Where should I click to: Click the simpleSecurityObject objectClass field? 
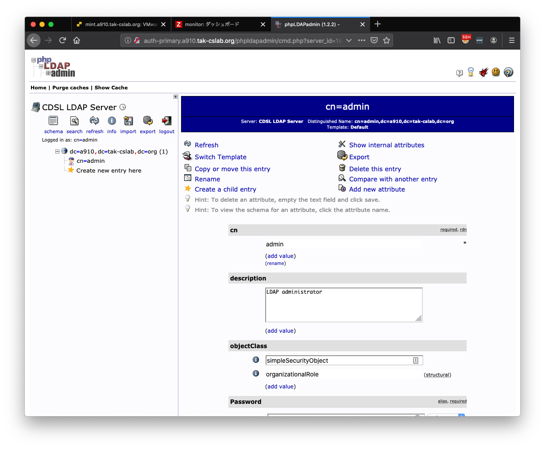click(x=339, y=361)
